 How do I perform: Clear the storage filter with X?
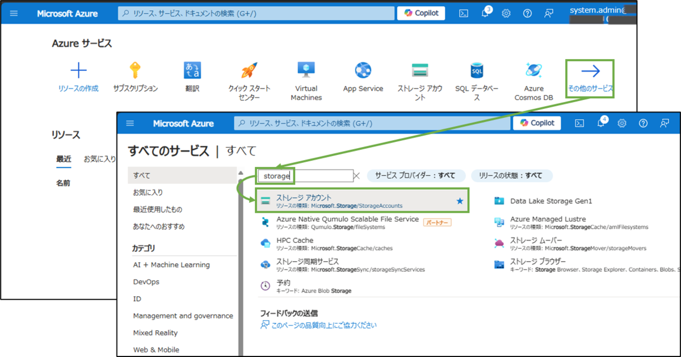coord(357,176)
